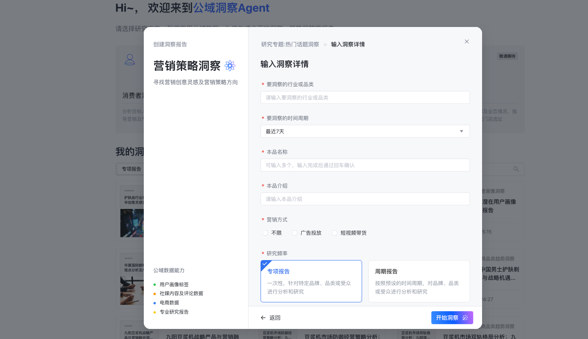The image size is (588, 339).
Task: Click 返回 to go back
Action: (x=275, y=318)
